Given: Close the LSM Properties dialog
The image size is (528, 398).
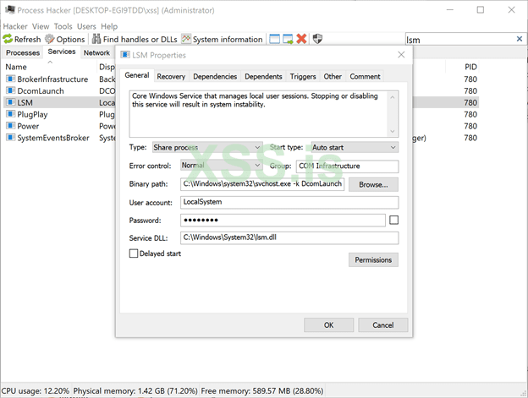Looking at the screenshot, I should (401, 55).
